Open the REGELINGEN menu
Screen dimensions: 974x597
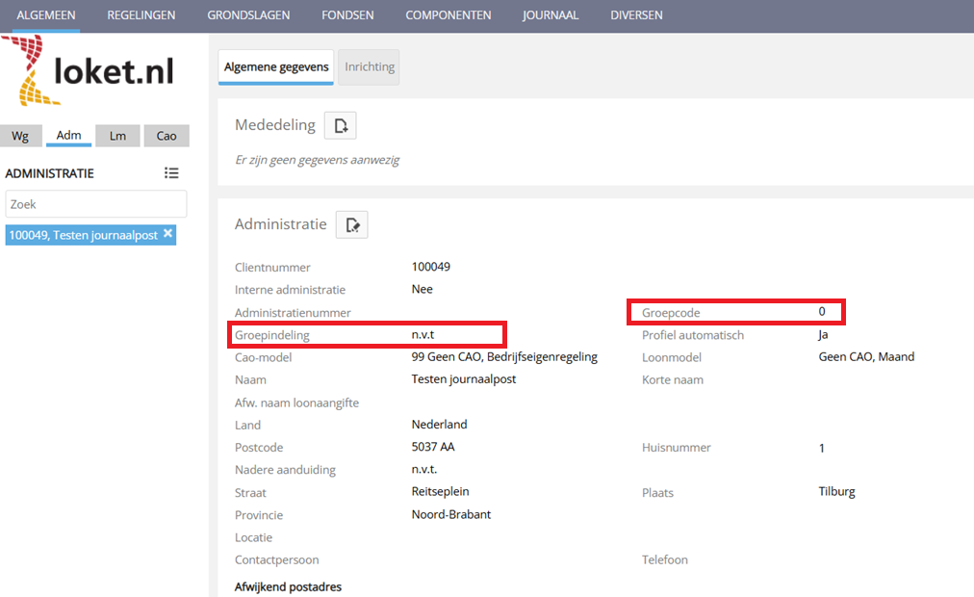click(x=141, y=15)
